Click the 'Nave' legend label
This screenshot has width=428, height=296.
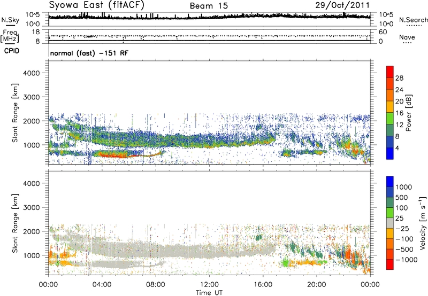point(407,37)
